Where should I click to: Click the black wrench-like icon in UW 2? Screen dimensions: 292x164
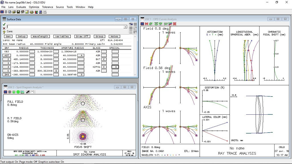(x=28, y=92)
